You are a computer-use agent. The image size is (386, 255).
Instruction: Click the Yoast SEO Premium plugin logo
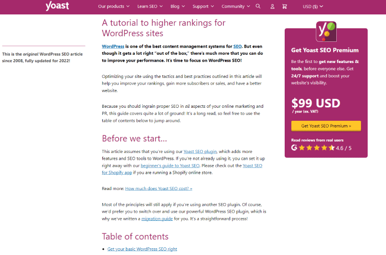coord(326,31)
